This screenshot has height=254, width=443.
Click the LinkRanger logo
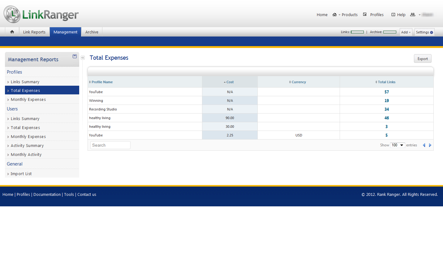tap(41, 14)
